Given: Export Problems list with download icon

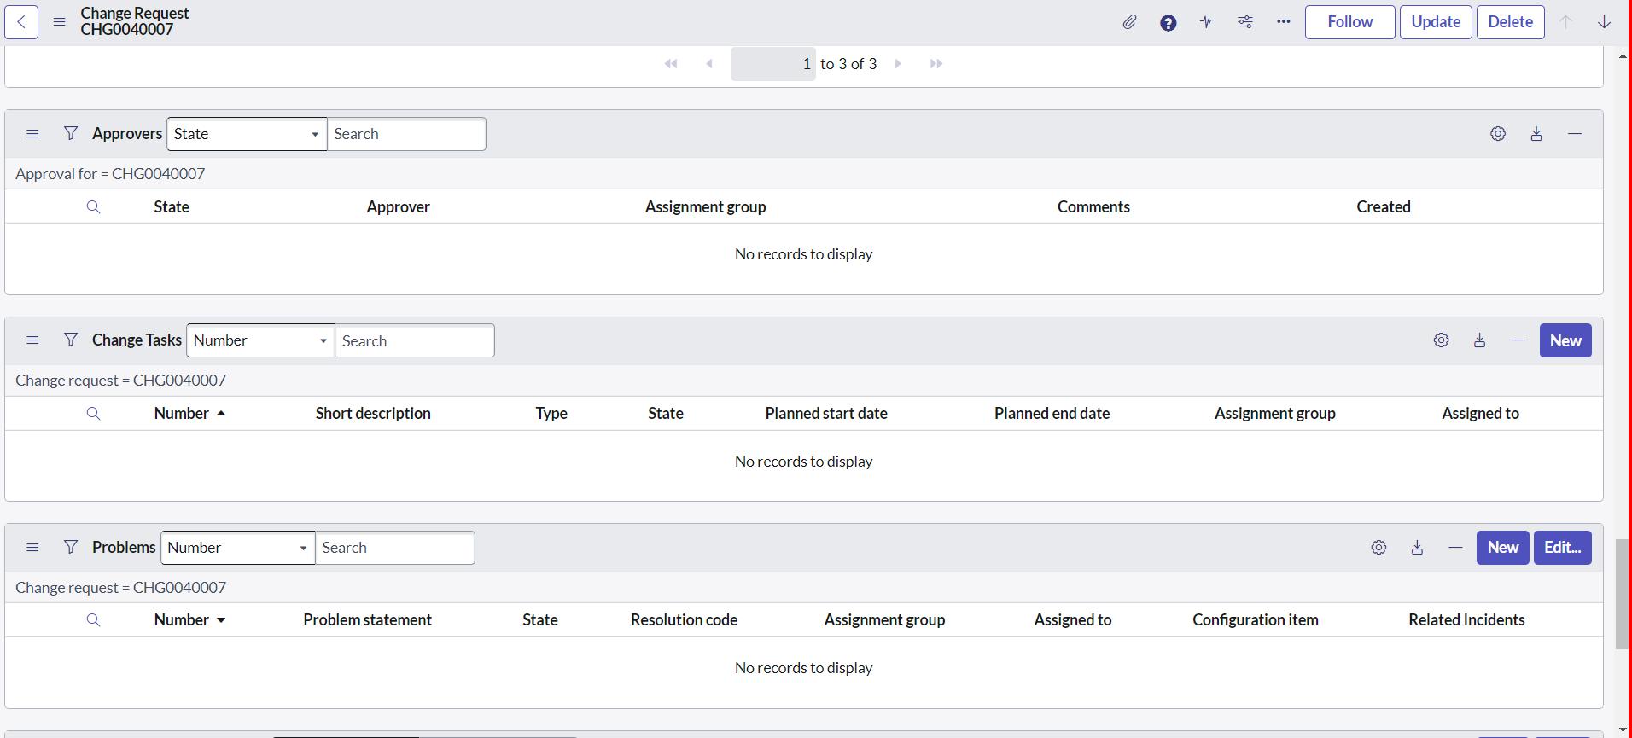Looking at the screenshot, I should [1417, 548].
